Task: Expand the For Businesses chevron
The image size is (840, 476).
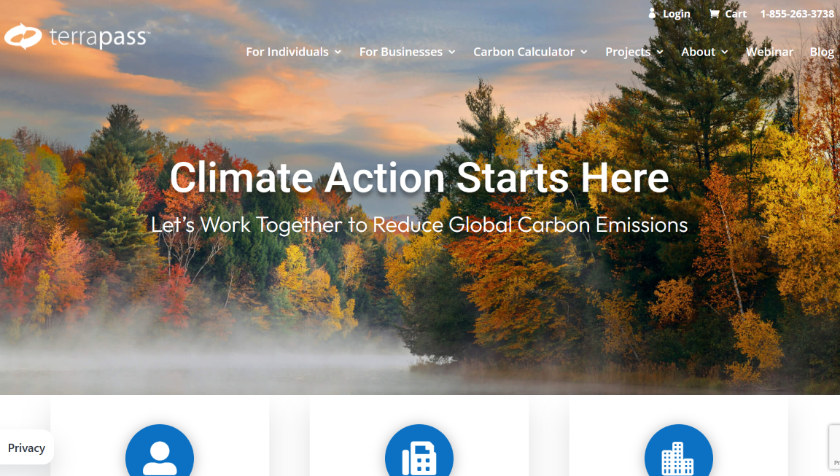Action: 451,52
